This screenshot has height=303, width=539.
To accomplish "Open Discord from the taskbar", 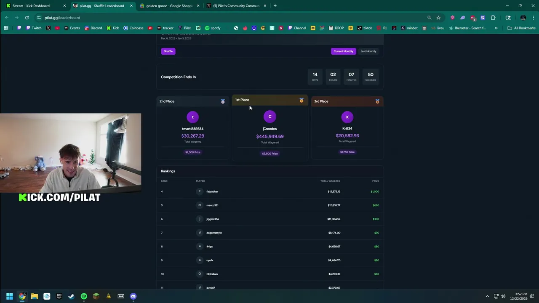I will coord(133,296).
